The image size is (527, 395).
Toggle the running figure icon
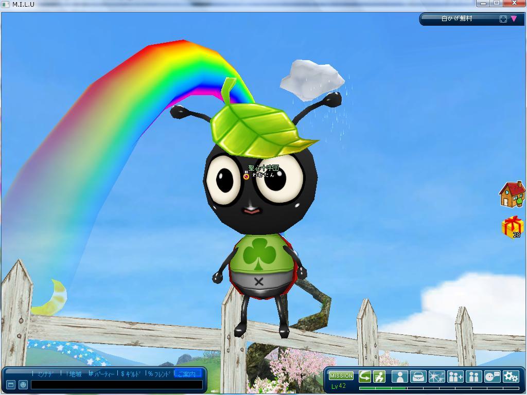pyautogui.click(x=379, y=376)
